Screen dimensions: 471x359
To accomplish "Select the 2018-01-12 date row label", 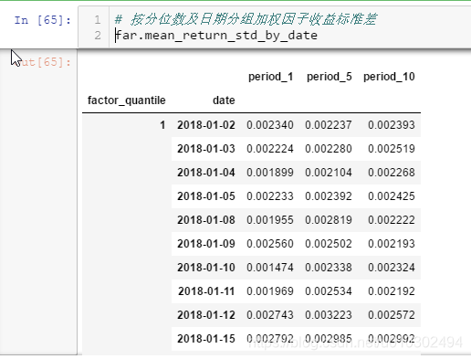I will coord(206,315).
